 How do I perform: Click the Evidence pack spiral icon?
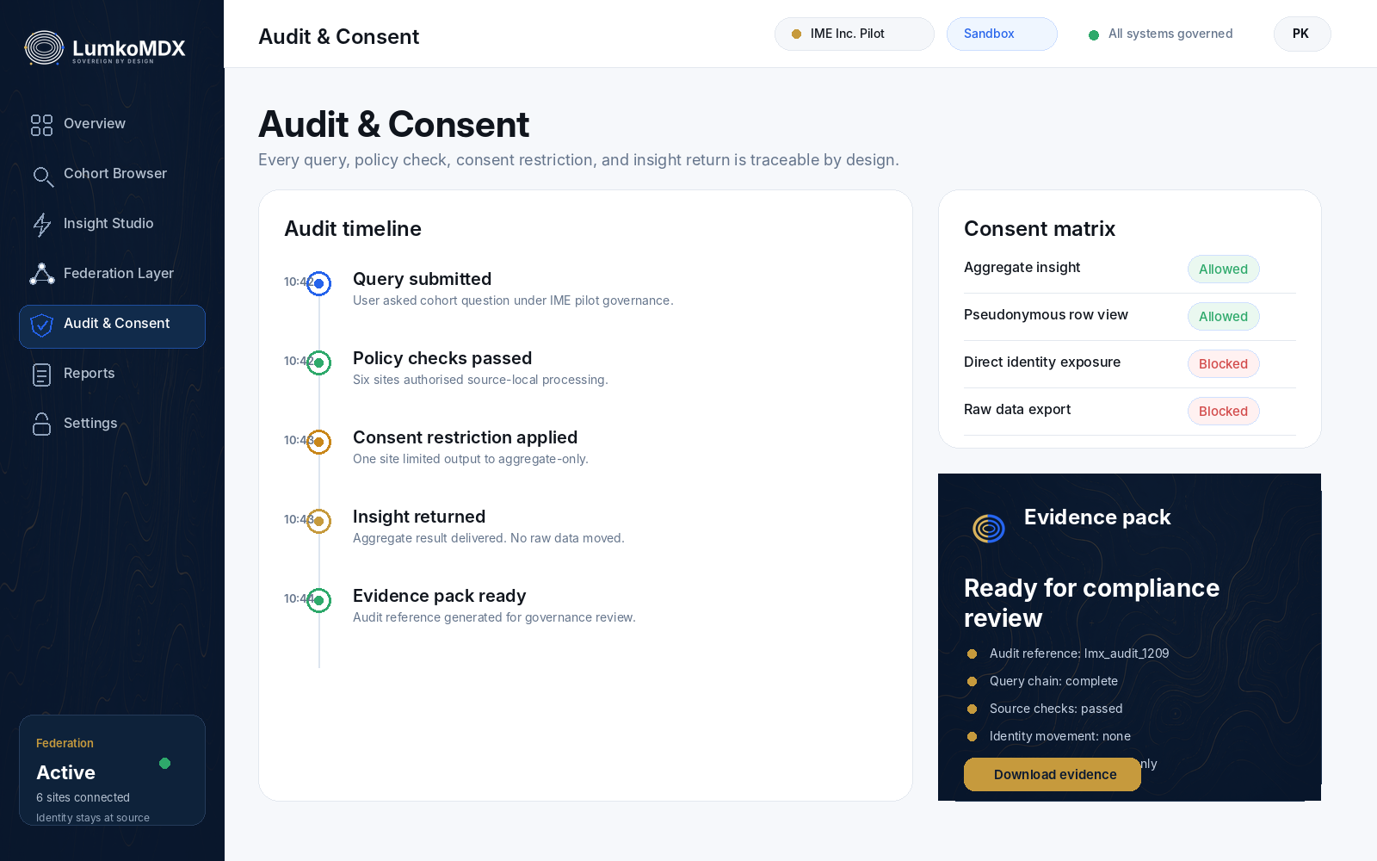(989, 528)
